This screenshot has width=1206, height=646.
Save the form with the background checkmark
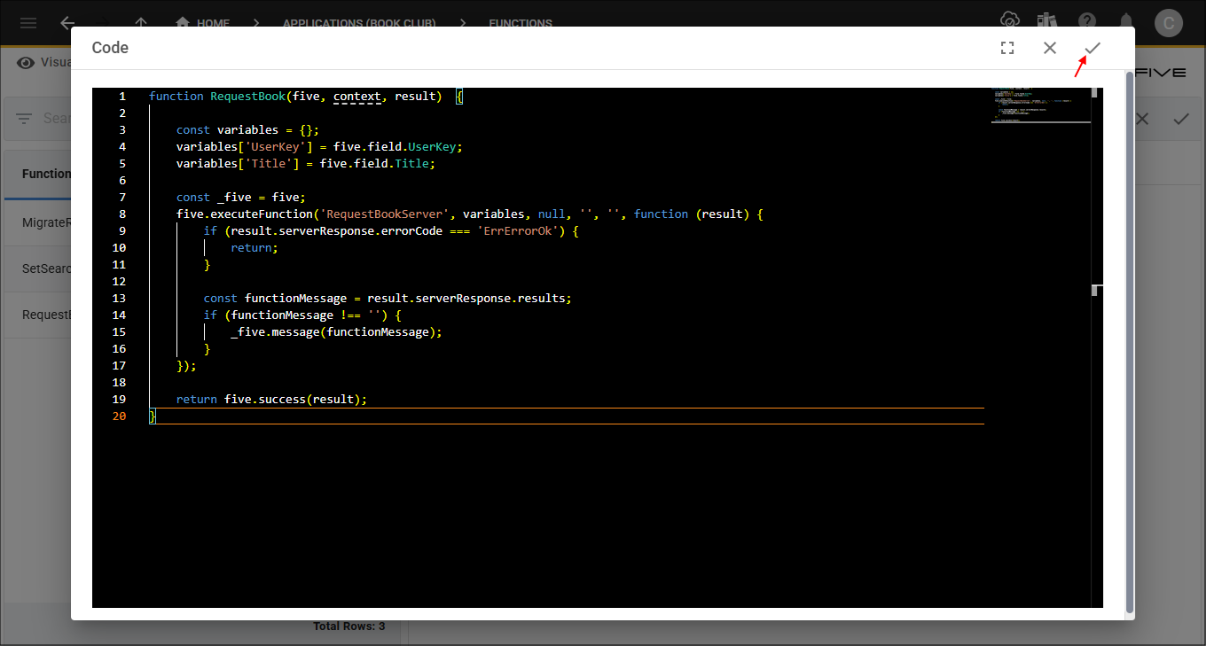pyautogui.click(x=1181, y=119)
